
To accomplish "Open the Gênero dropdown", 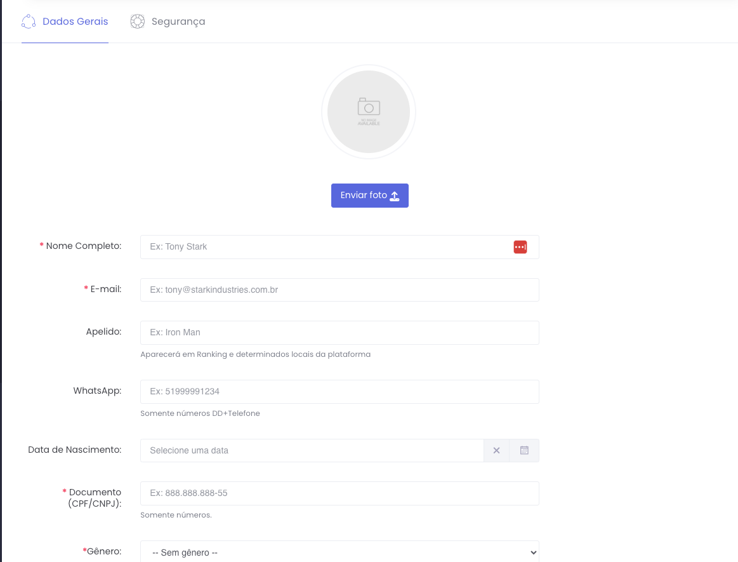I will click(339, 552).
